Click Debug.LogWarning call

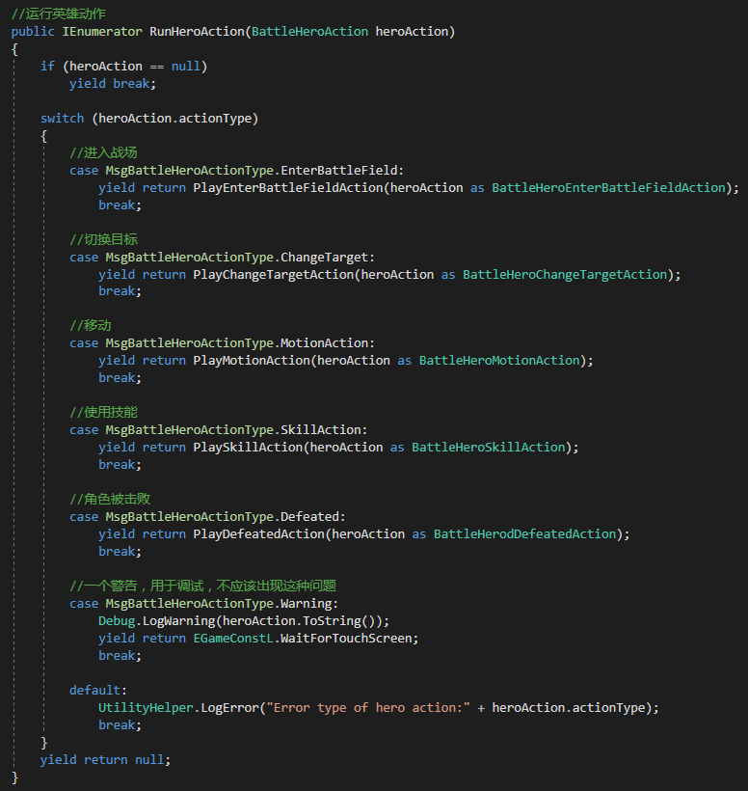pyautogui.click(x=157, y=620)
